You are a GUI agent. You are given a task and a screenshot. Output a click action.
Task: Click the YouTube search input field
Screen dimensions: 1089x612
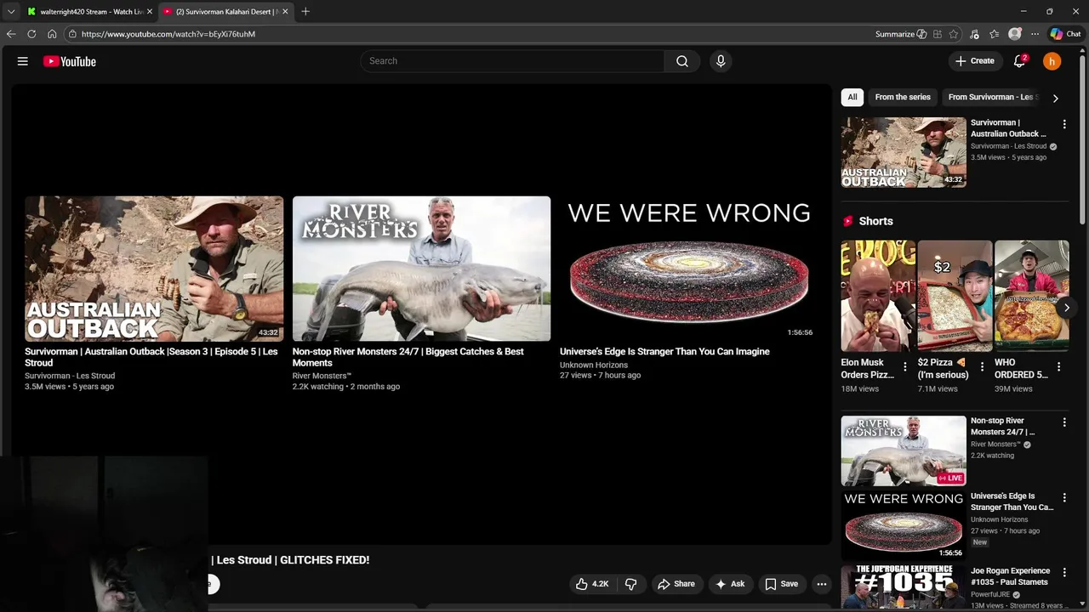(512, 61)
